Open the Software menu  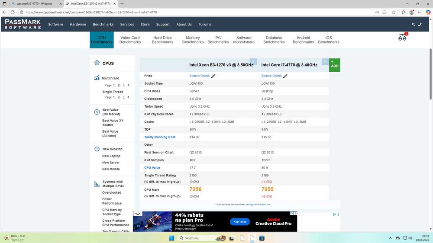click(55, 24)
